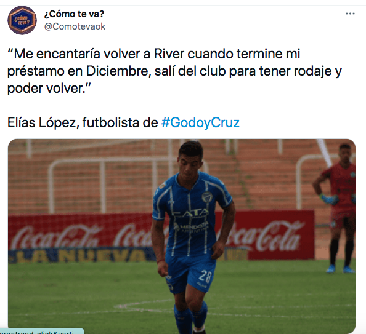Image resolution: width=366 pixels, height=334 pixels.
Task: Click the Mendoza Argentina text on the jersey
Action: pyautogui.click(x=191, y=227)
